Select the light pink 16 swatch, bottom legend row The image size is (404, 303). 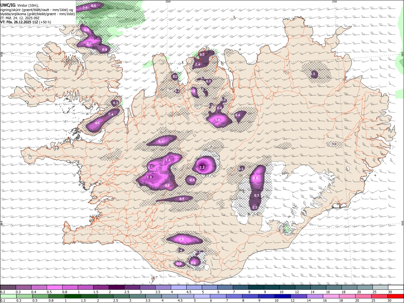pyautogui.click(x=331, y=296)
